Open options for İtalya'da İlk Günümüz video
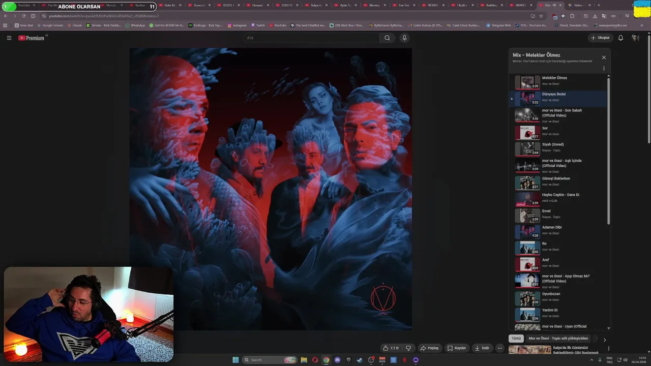This screenshot has width=651, height=366. [x=608, y=349]
